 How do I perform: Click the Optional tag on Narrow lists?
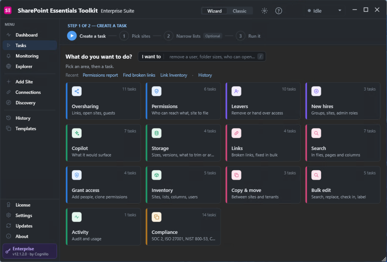pos(213,36)
